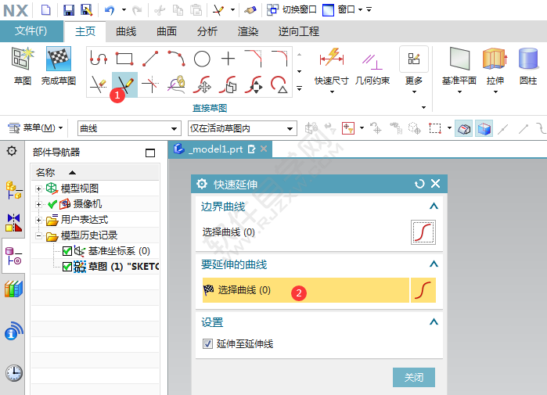Select the Rectangle sketch tool

[x=124, y=59]
